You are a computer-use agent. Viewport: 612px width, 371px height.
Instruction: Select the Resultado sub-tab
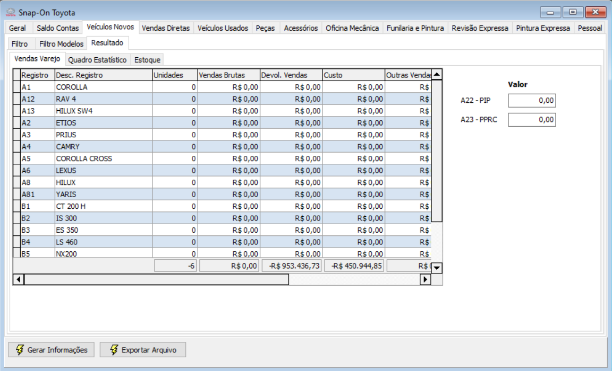coord(107,43)
